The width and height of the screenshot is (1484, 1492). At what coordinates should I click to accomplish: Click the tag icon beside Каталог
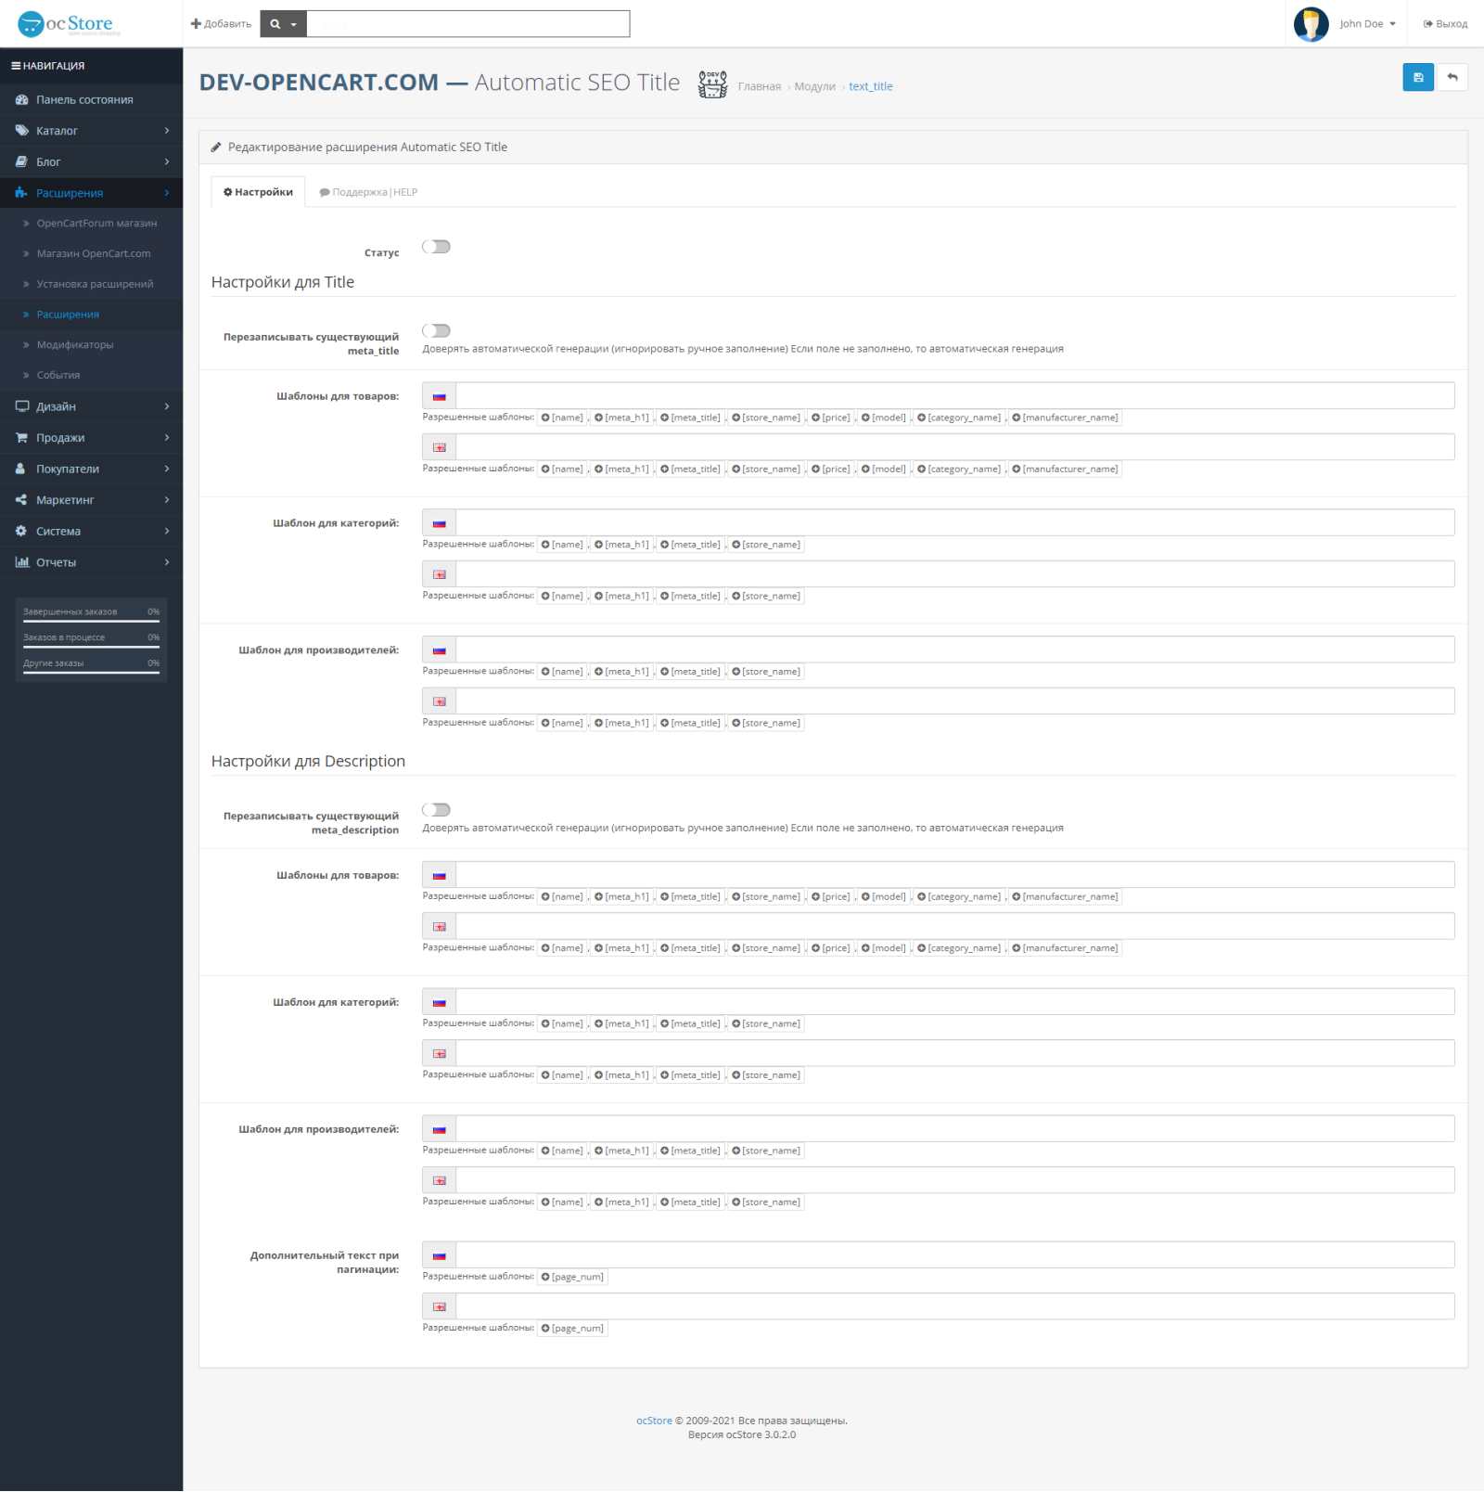click(x=21, y=131)
